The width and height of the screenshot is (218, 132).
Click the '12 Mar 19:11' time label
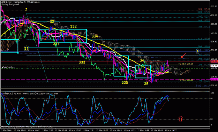[157, 131]
